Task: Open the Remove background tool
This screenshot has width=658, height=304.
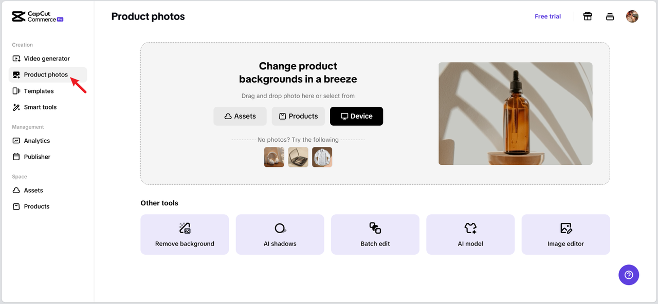Action: coord(185,235)
